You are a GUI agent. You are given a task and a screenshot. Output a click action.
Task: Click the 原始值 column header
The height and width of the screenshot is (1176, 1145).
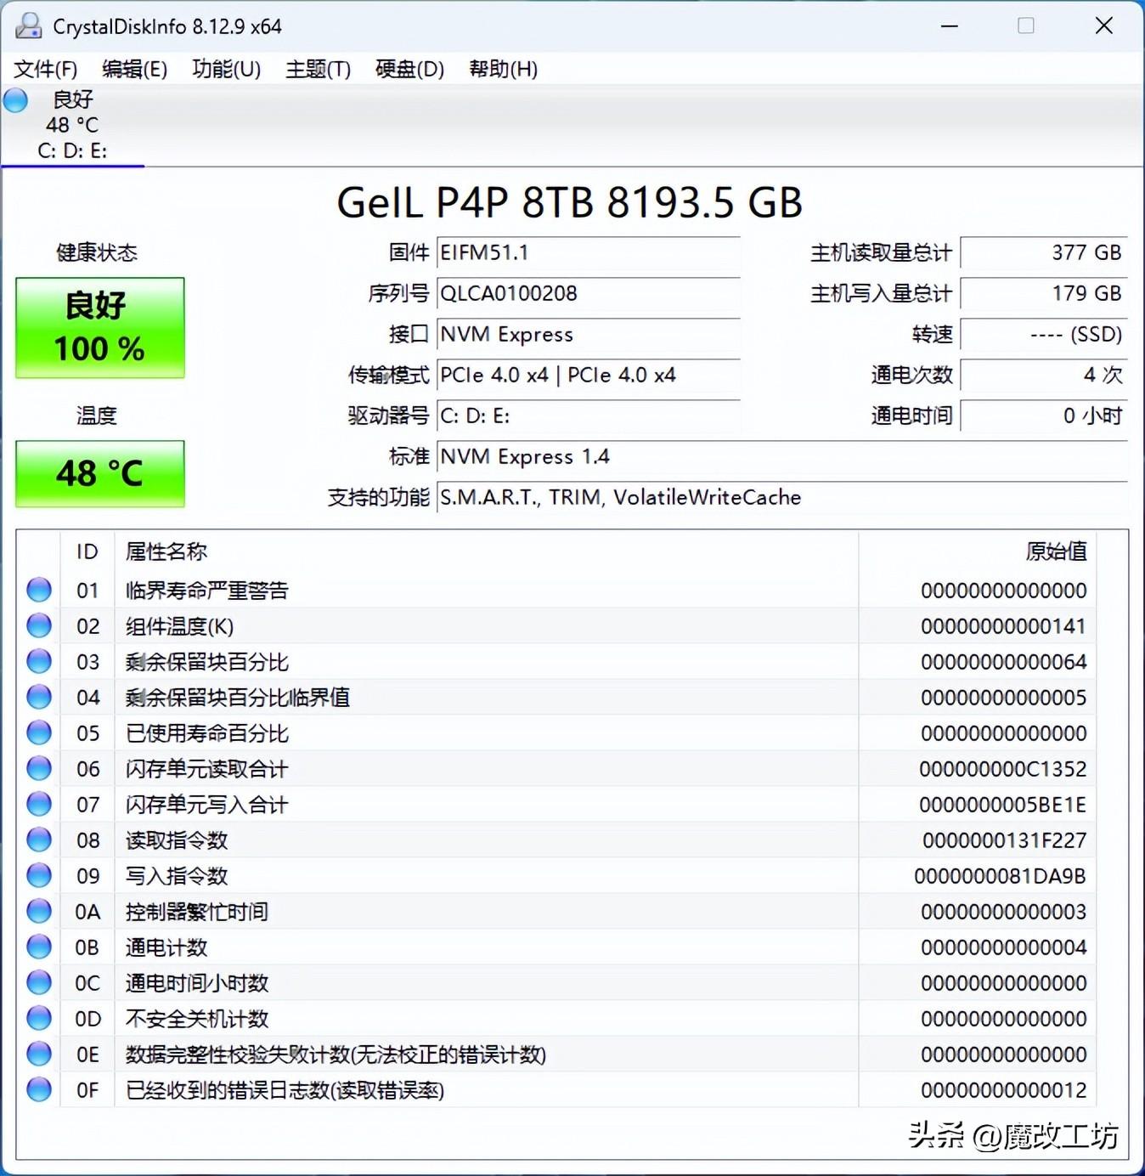coord(978,551)
